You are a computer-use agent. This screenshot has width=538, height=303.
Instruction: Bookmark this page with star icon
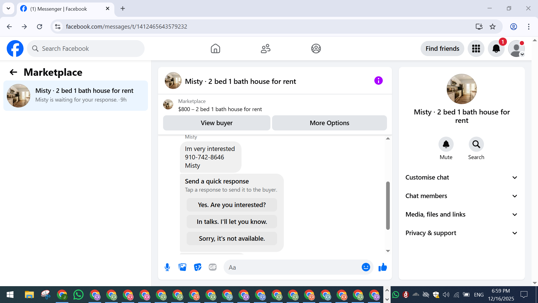493,27
